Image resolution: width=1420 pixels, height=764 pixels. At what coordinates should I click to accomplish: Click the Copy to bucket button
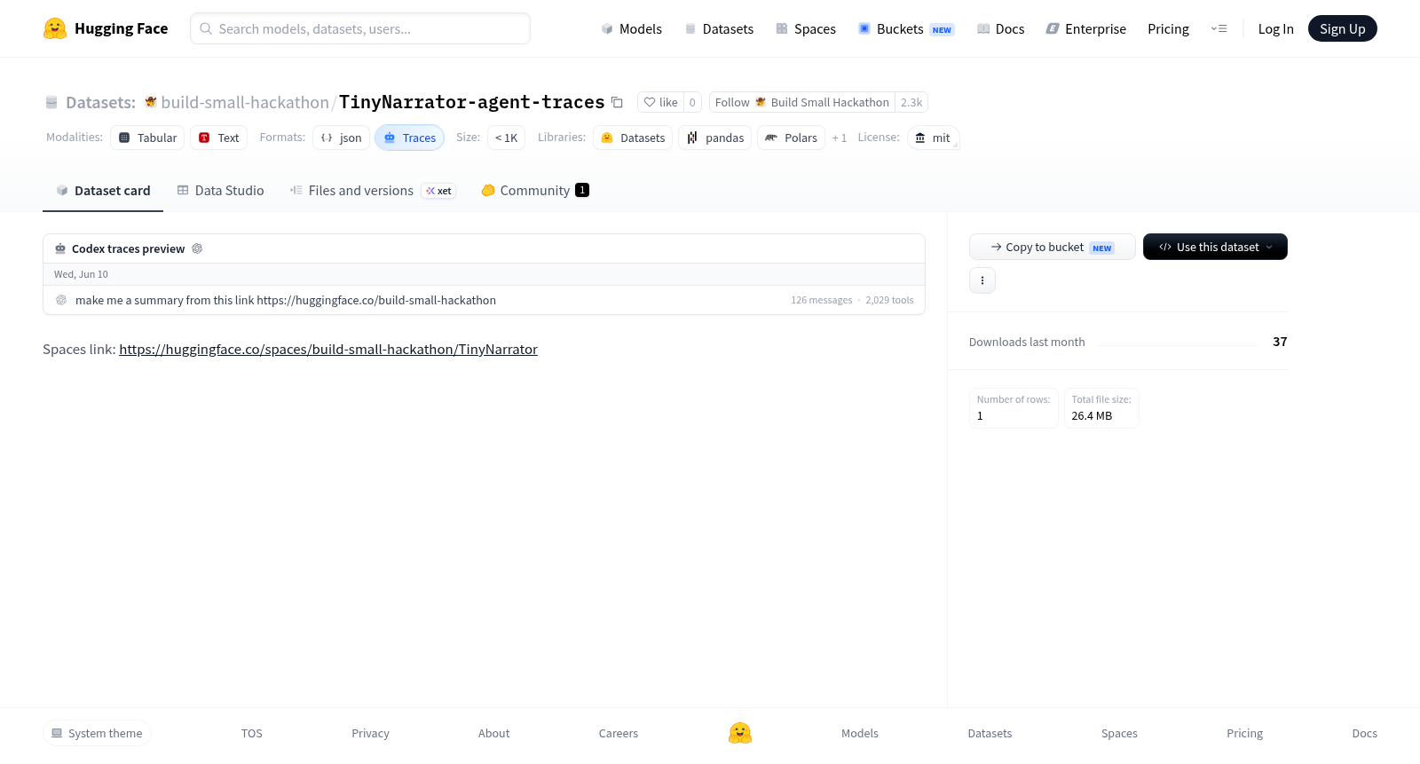pos(1052,247)
